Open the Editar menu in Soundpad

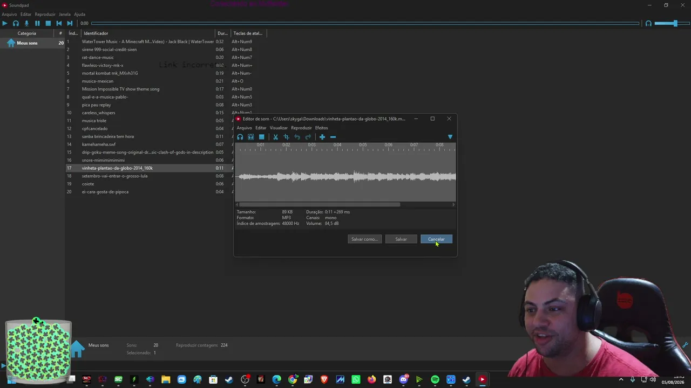point(26,14)
